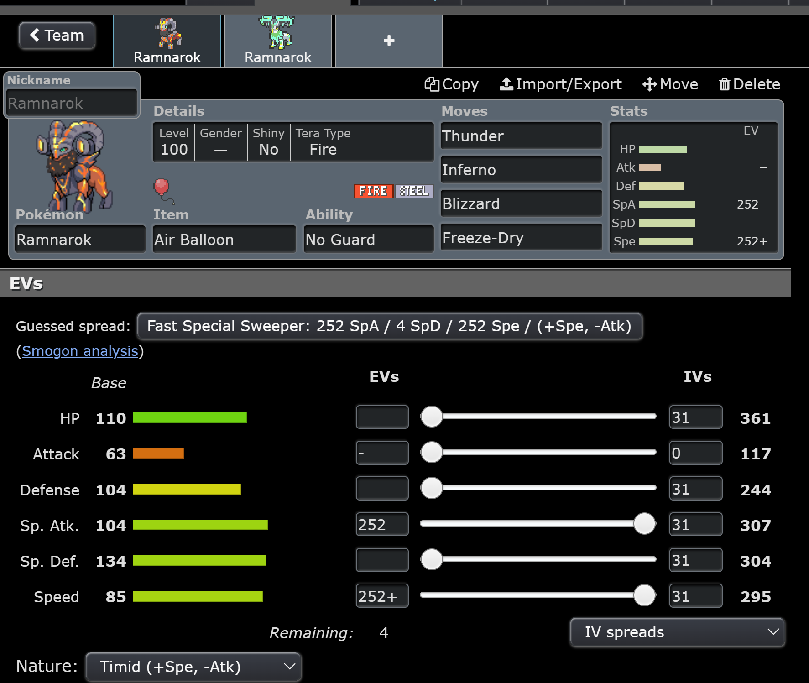Toggle the Shiny No detail
This screenshot has width=809, height=683.
(269, 142)
